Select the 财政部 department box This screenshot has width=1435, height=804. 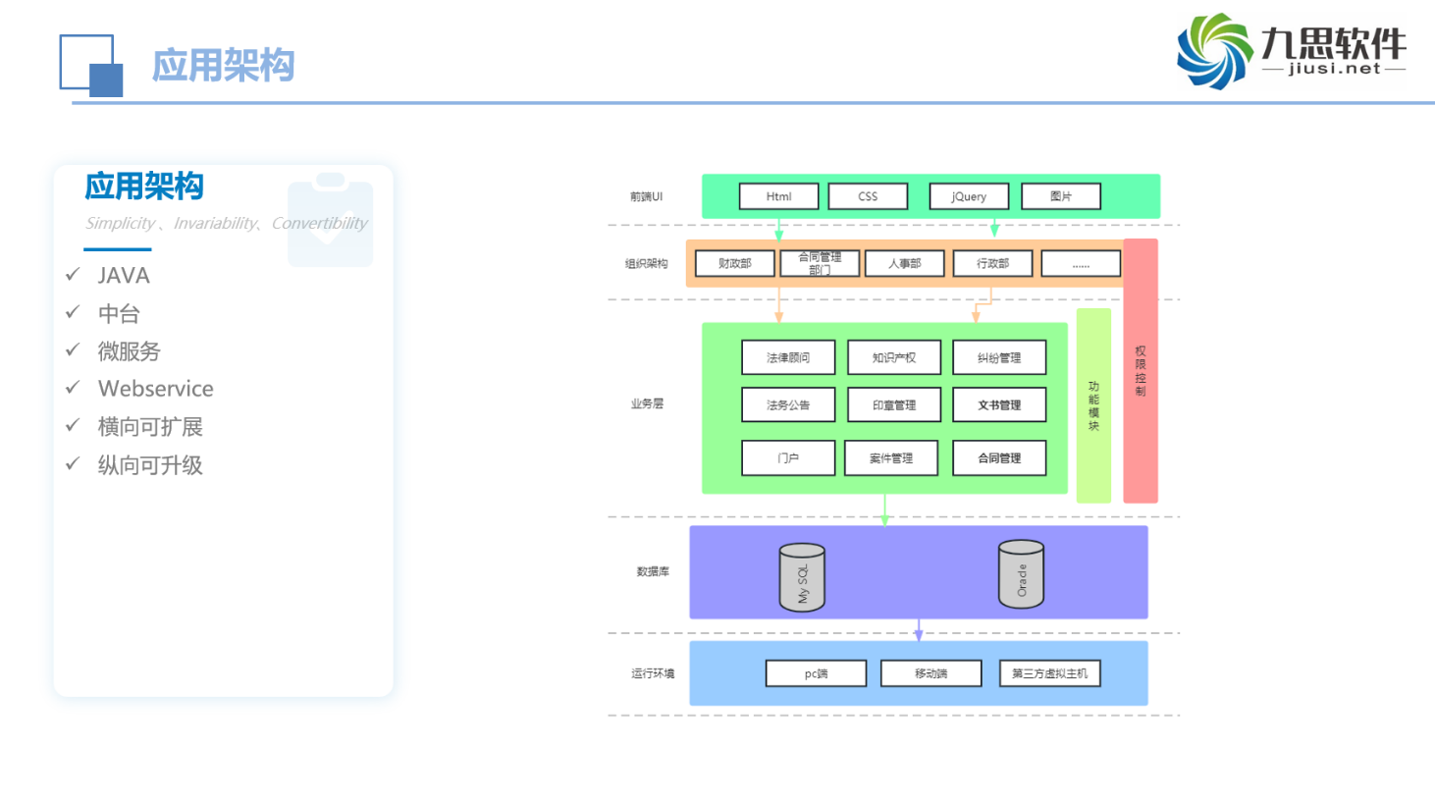tap(734, 263)
